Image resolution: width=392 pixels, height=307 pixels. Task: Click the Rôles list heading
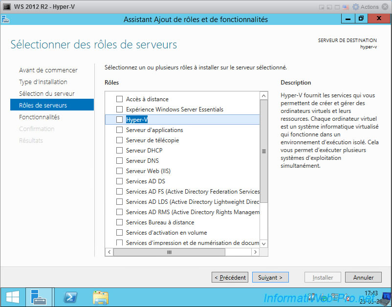112,83
